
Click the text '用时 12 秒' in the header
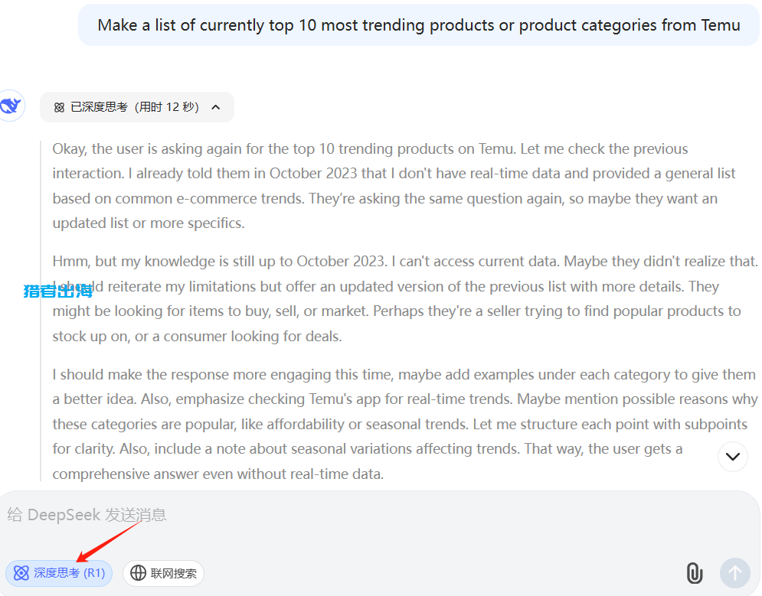(x=167, y=107)
